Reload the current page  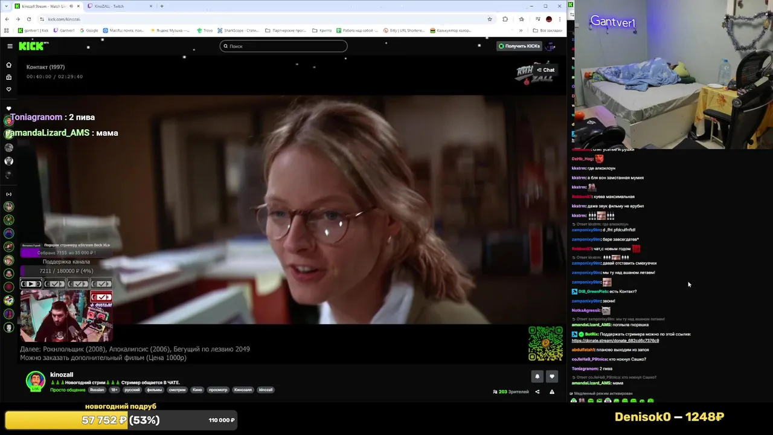tap(28, 19)
